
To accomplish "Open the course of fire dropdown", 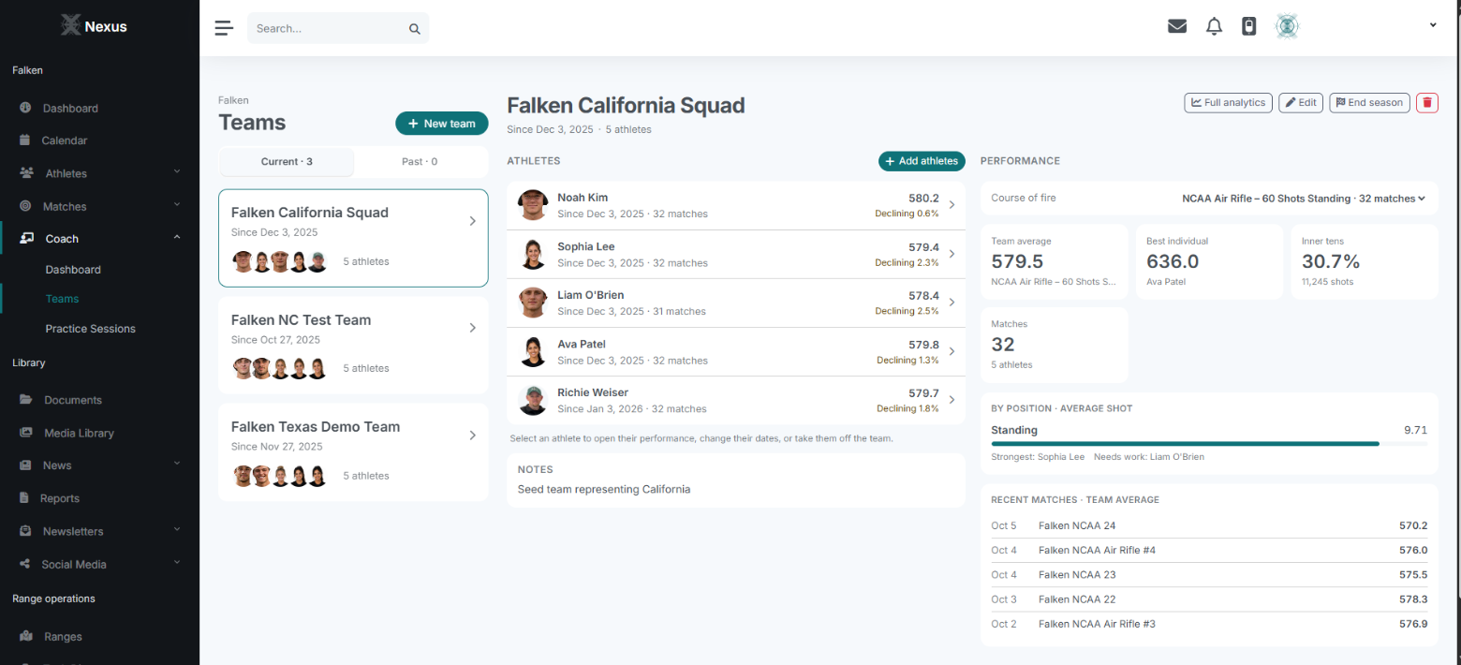I will point(1304,199).
